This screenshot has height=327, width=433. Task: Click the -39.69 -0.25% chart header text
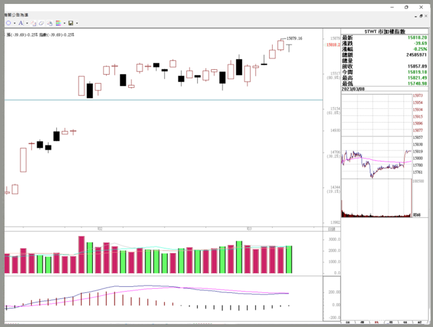[41, 35]
